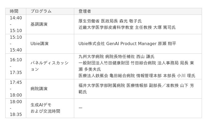
Task: Click the 九州大学病院 西山 謙氏 line
Action: [116, 57]
